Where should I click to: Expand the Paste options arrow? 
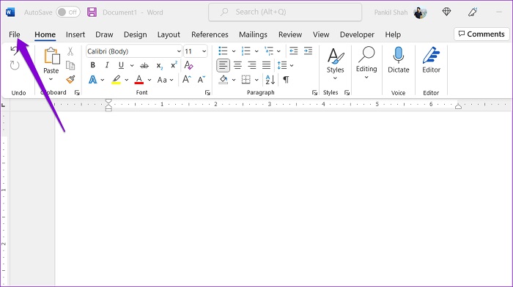51,79
